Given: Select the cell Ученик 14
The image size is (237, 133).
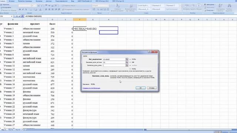Looking at the screenshot, I should coord(13,77).
